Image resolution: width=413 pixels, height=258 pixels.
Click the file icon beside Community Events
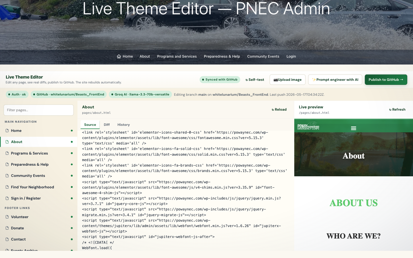point(7,176)
